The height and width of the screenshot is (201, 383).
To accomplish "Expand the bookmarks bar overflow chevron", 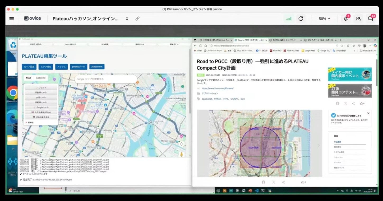I will [x=354, y=51].
